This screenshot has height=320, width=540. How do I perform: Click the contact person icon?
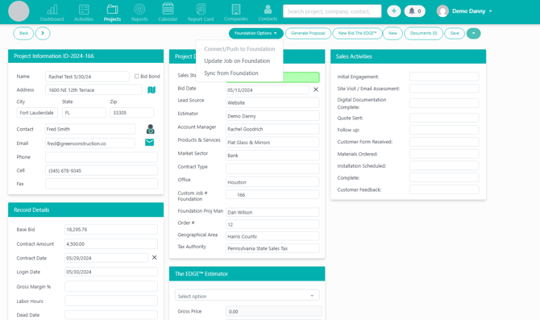coord(150,129)
